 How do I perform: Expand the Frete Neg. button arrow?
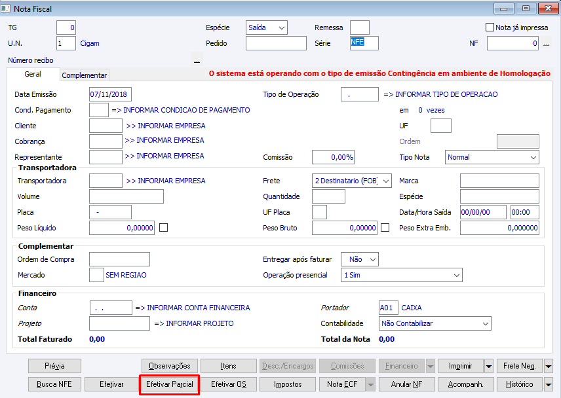click(548, 366)
